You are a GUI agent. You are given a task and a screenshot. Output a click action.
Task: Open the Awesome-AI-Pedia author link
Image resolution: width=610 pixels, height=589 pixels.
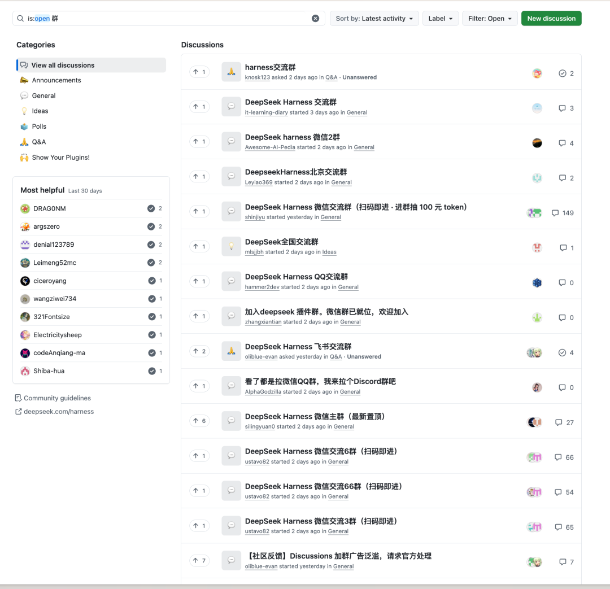[x=270, y=147]
